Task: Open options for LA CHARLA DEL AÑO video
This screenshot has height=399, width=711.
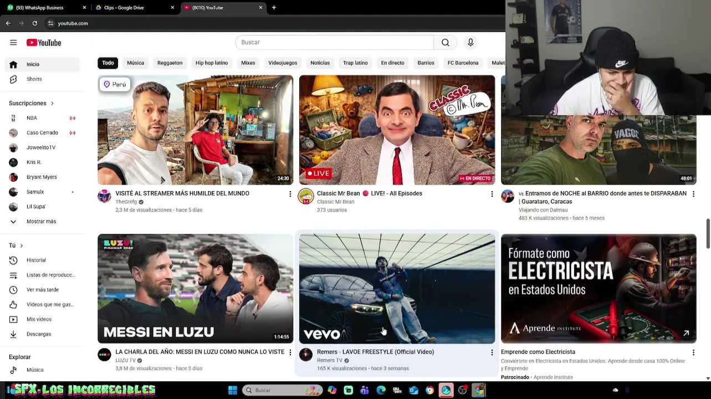Action: click(290, 352)
